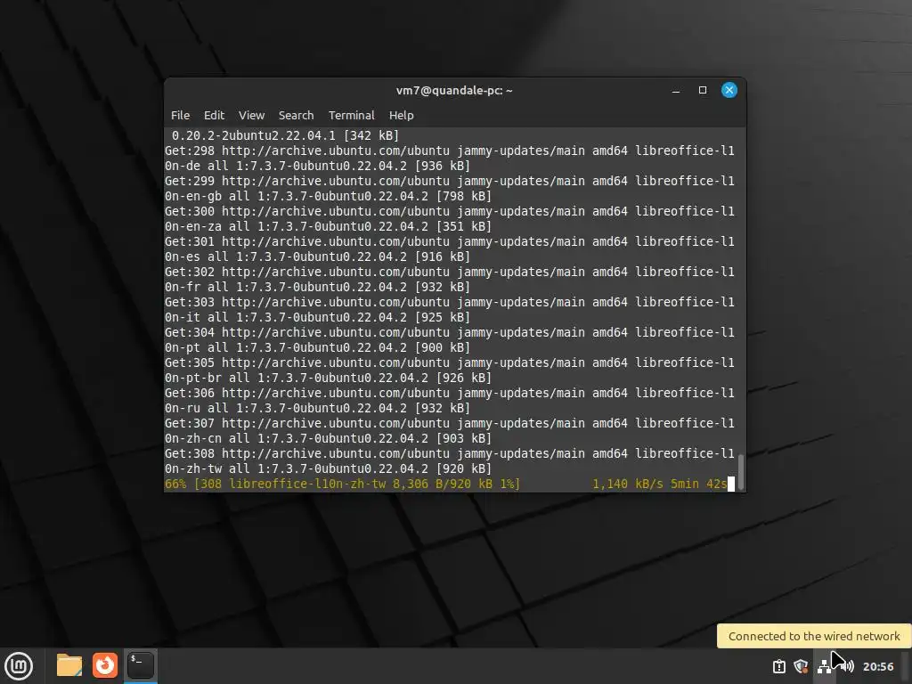This screenshot has height=684, width=912.
Task: Open the Search menu in Terminal
Action: point(296,115)
